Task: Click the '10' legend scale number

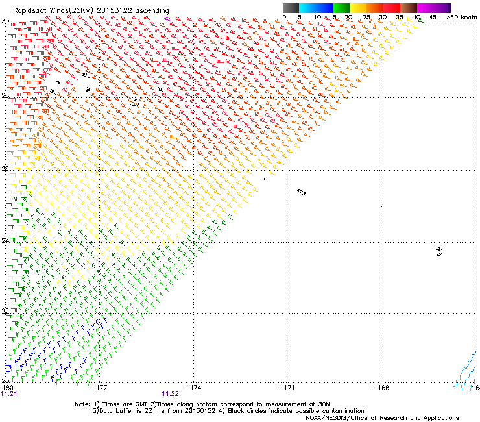Action: pyautogui.click(x=317, y=18)
